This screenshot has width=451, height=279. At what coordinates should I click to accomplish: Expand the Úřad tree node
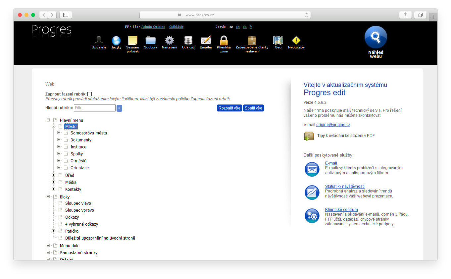point(54,175)
